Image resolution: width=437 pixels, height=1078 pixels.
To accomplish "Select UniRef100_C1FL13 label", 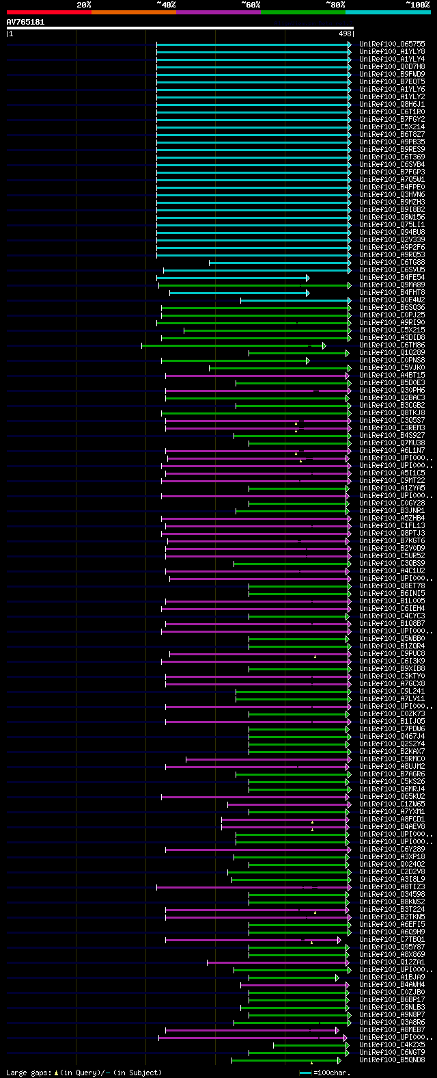I will (393, 526).
